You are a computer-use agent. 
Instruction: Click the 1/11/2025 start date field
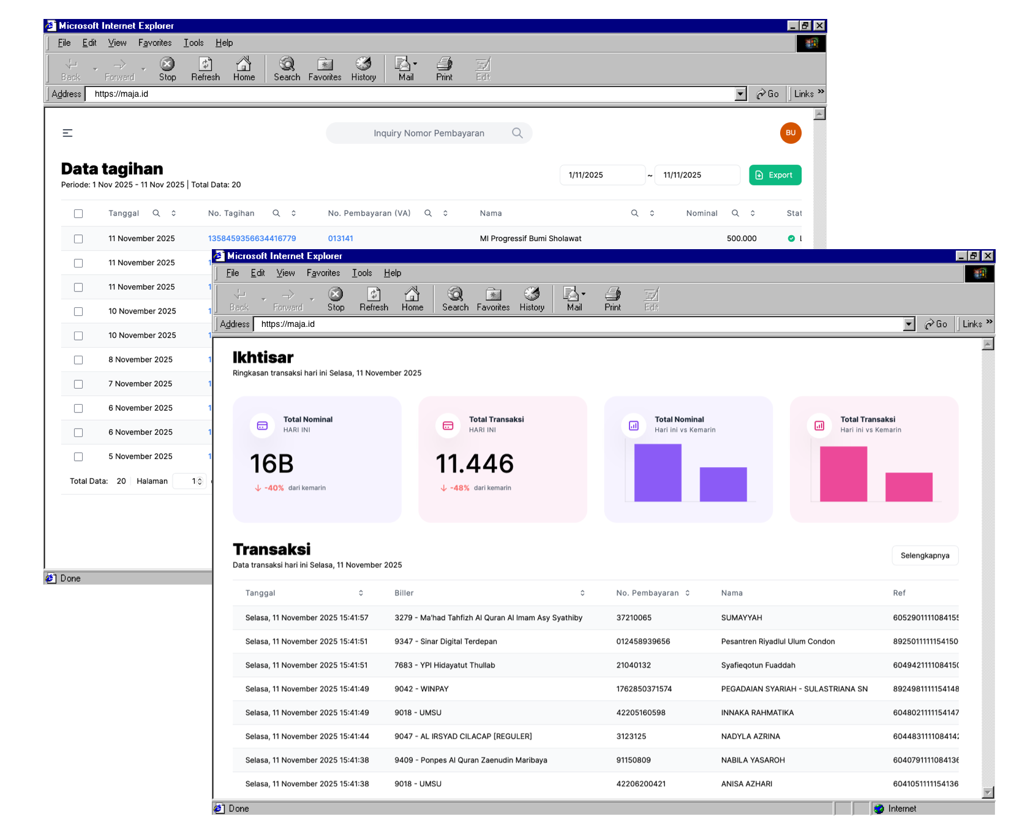tap(602, 175)
